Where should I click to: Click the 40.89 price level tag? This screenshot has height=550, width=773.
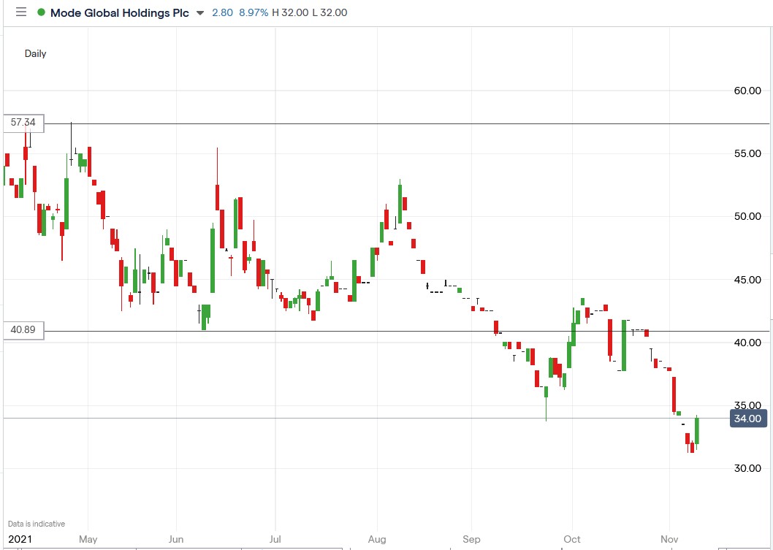(22, 330)
